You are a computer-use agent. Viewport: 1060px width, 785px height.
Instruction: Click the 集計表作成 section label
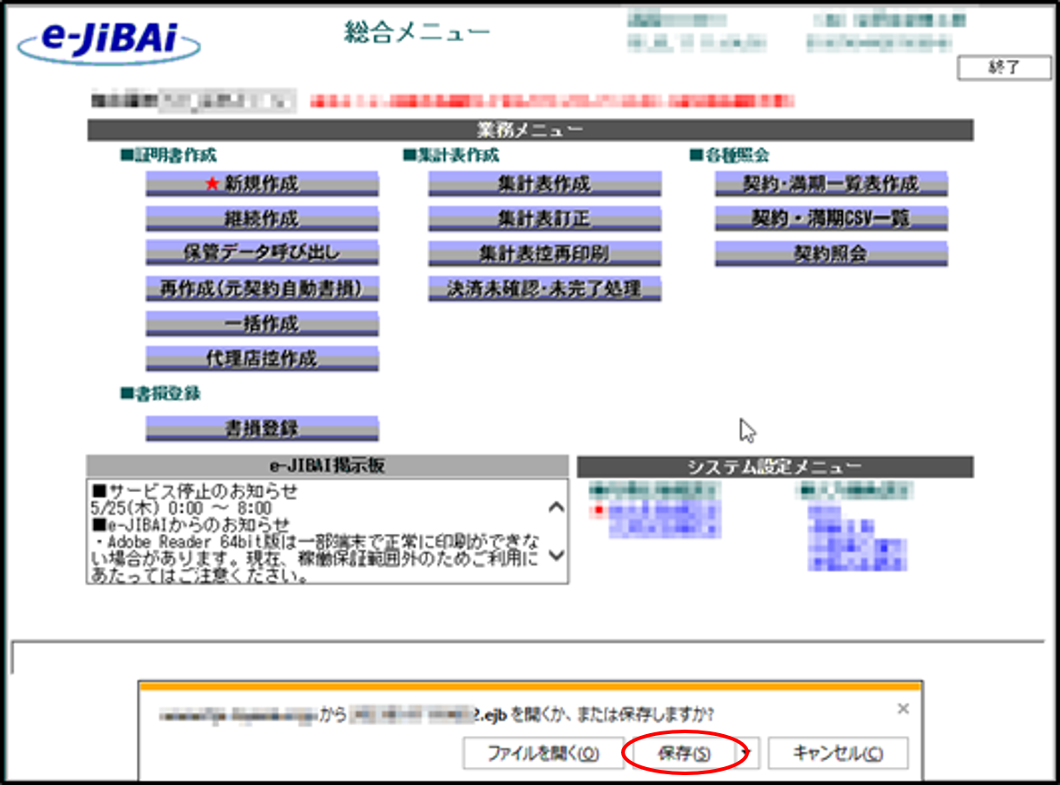[451, 155]
